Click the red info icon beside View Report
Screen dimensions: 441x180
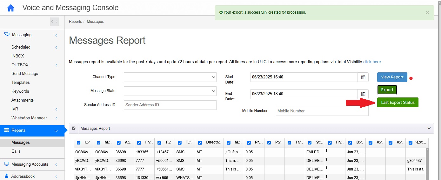point(411,78)
